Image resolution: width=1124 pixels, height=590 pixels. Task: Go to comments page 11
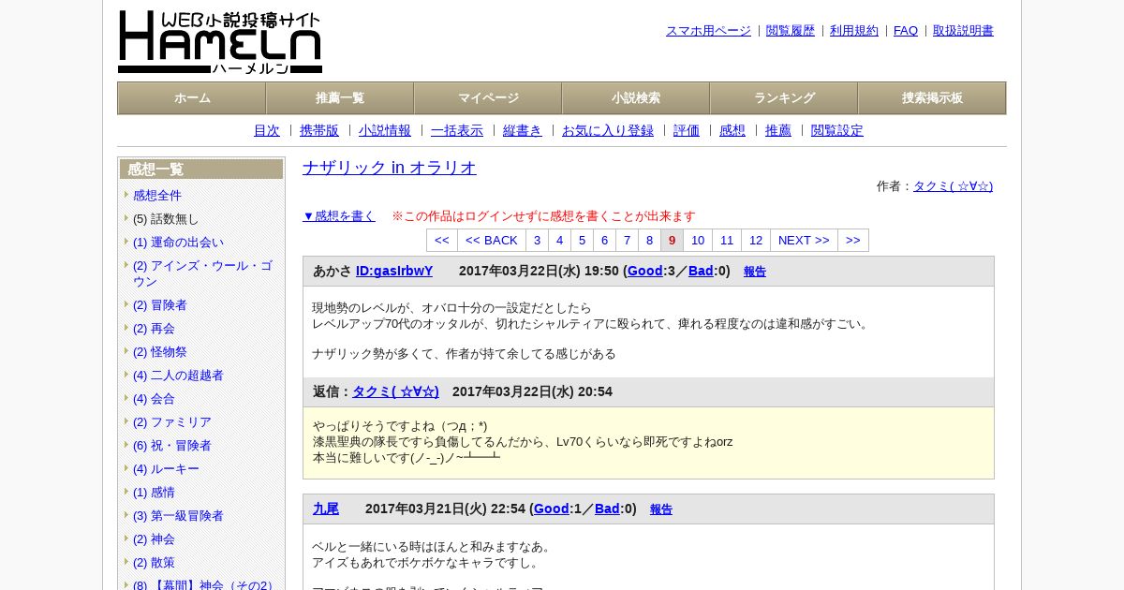coord(727,241)
